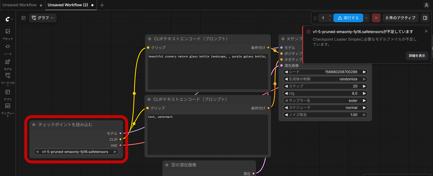Open the ComfyUI logo main menu
433x176 pixels.
click(x=9, y=19)
